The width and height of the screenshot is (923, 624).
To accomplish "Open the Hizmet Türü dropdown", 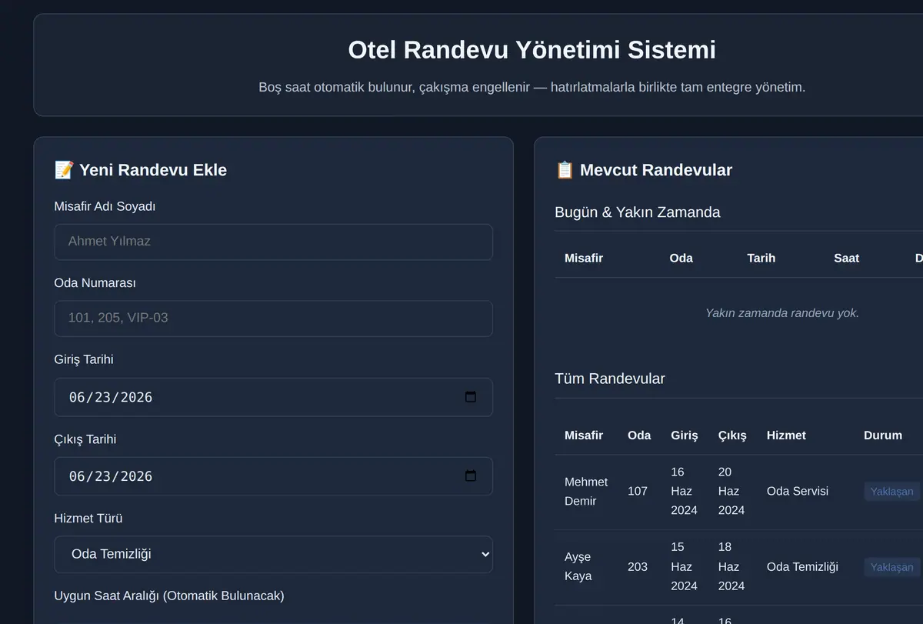I will (273, 554).
